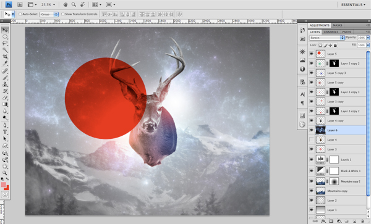Image resolution: width=371 pixels, height=224 pixels.
Task: Enable the Auto-Select checkbox
Action: pos(20,14)
